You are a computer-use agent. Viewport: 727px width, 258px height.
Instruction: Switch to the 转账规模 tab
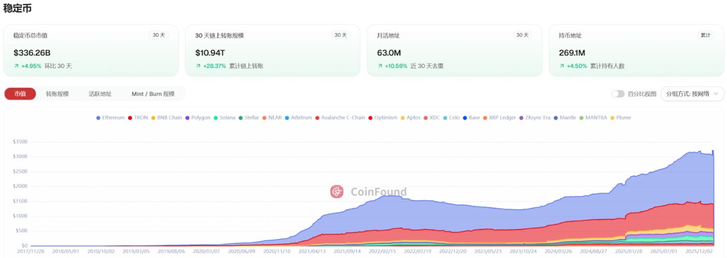pos(57,94)
